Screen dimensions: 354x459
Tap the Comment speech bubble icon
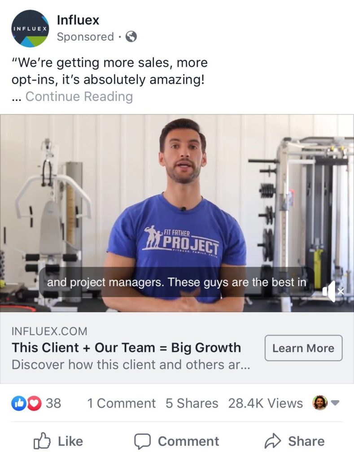(142, 441)
